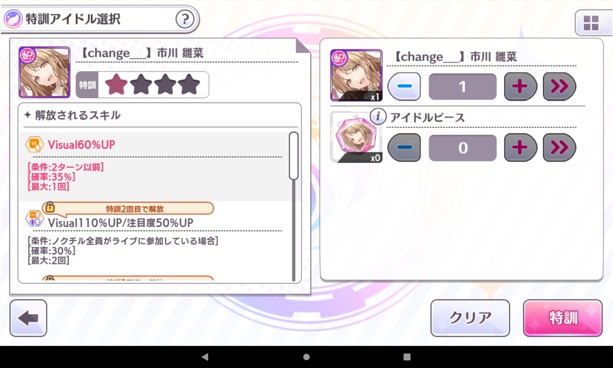Tap the Idol Piece thumbnail
The height and width of the screenshot is (368, 613).
[x=356, y=137]
